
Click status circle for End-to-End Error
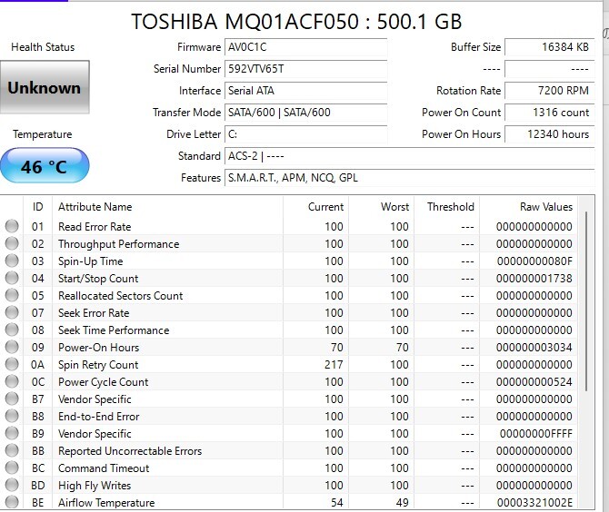click(12, 416)
